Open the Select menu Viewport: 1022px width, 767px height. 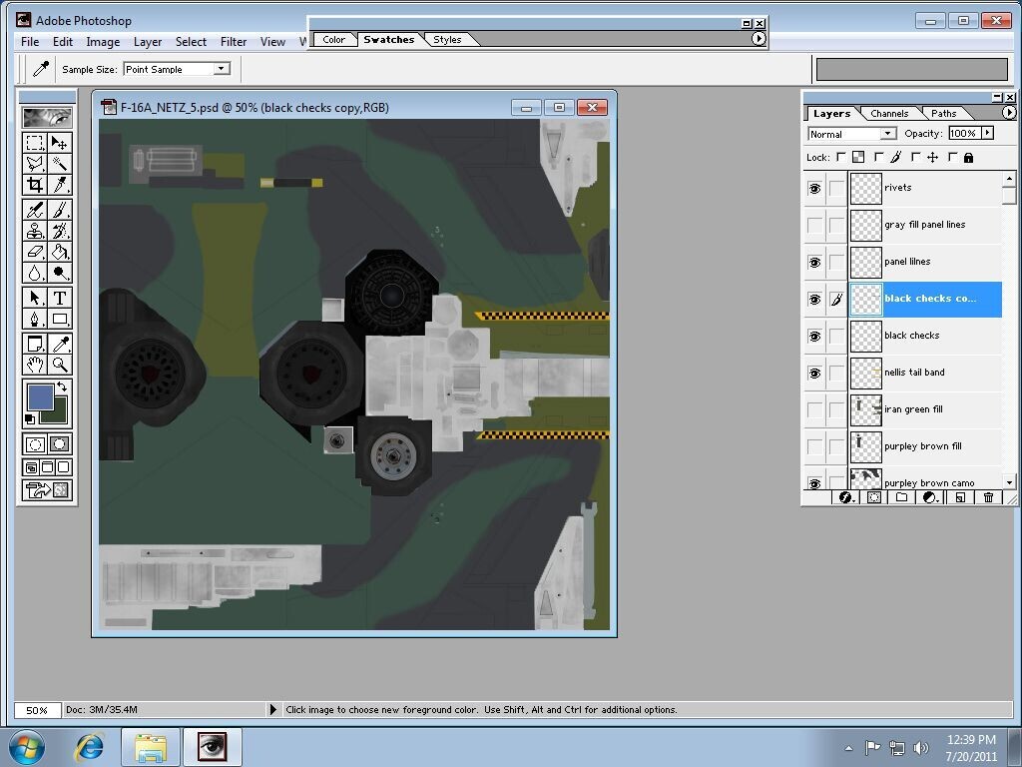point(191,42)
